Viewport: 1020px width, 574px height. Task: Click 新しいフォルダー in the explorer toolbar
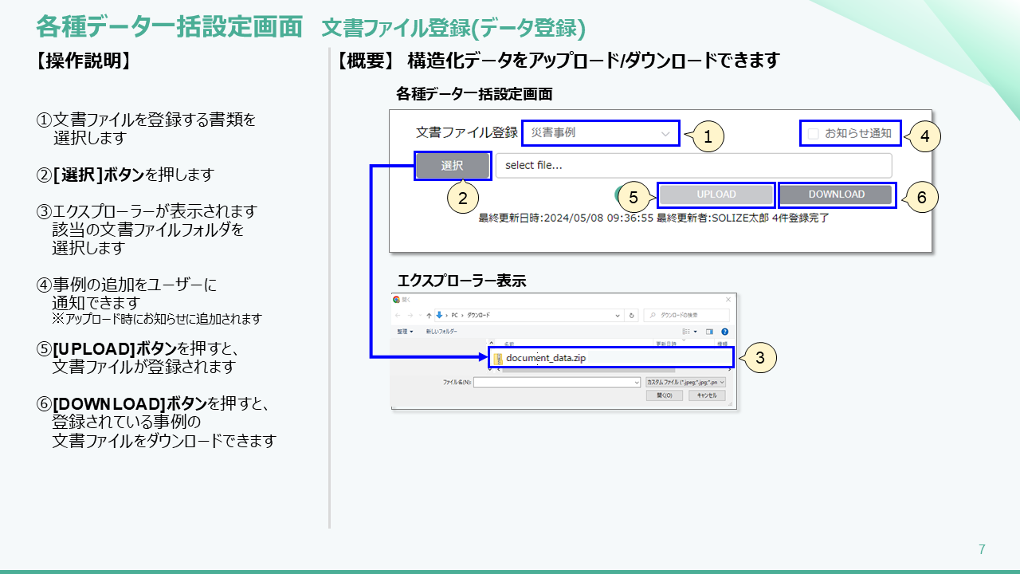[441, 331]
